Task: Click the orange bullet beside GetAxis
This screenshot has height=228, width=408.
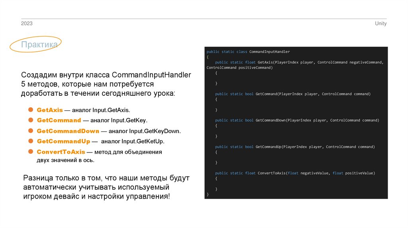Action: (x=31, y=109)
